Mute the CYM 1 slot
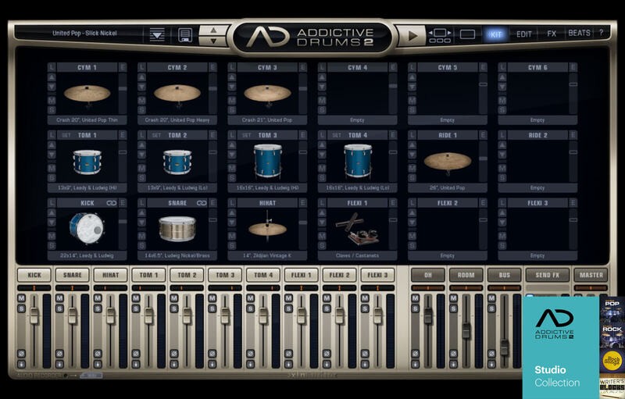 click(52, 101)
